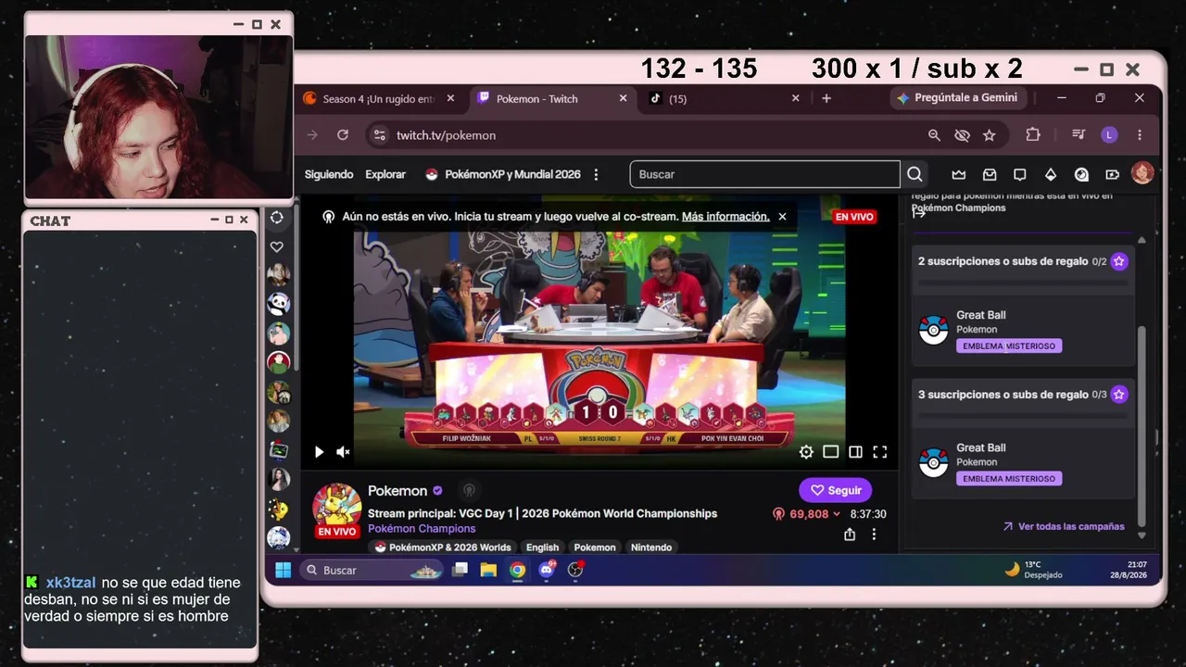Select the 'PokémonXP & 2026 Worlds' tag
This screenshot has height=667, width=1186.
coord(443,547)
